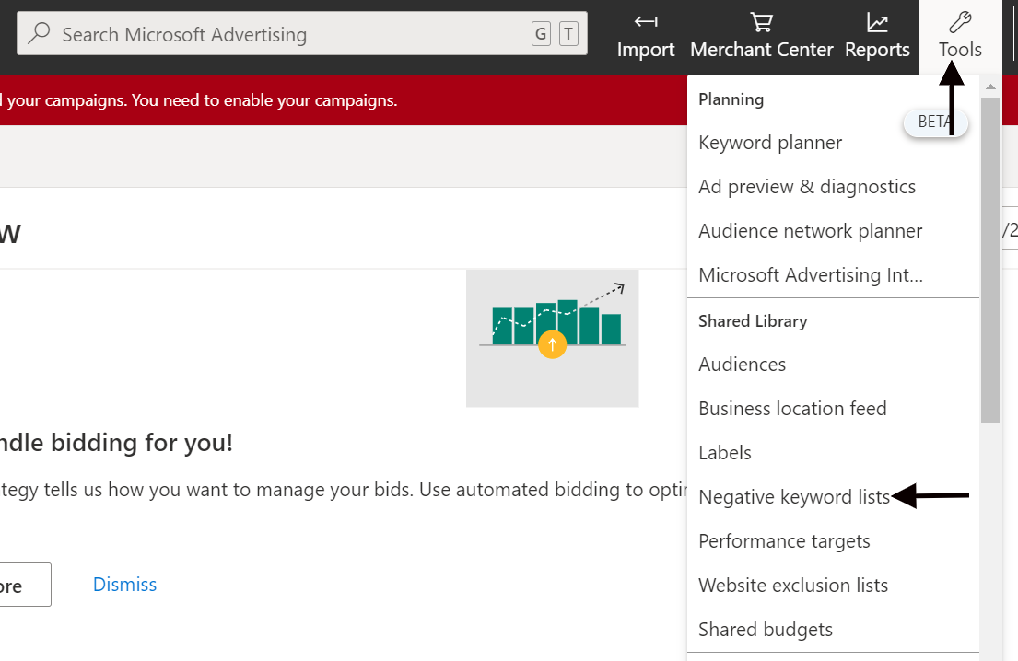
Task: Click the enable your campaigns alert text
Action: tap(199, 100)
